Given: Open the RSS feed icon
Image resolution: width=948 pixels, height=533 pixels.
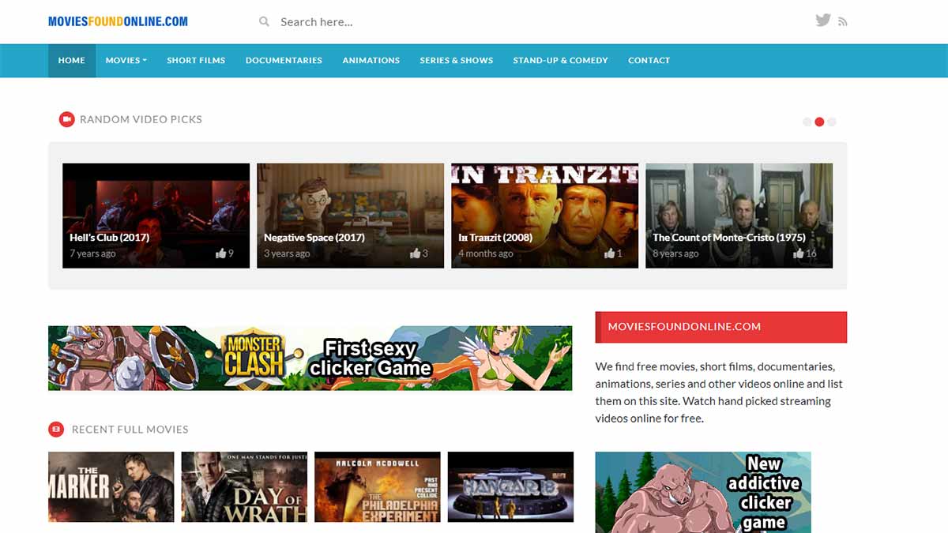Looking at the screenshot, I should [843, 22].
